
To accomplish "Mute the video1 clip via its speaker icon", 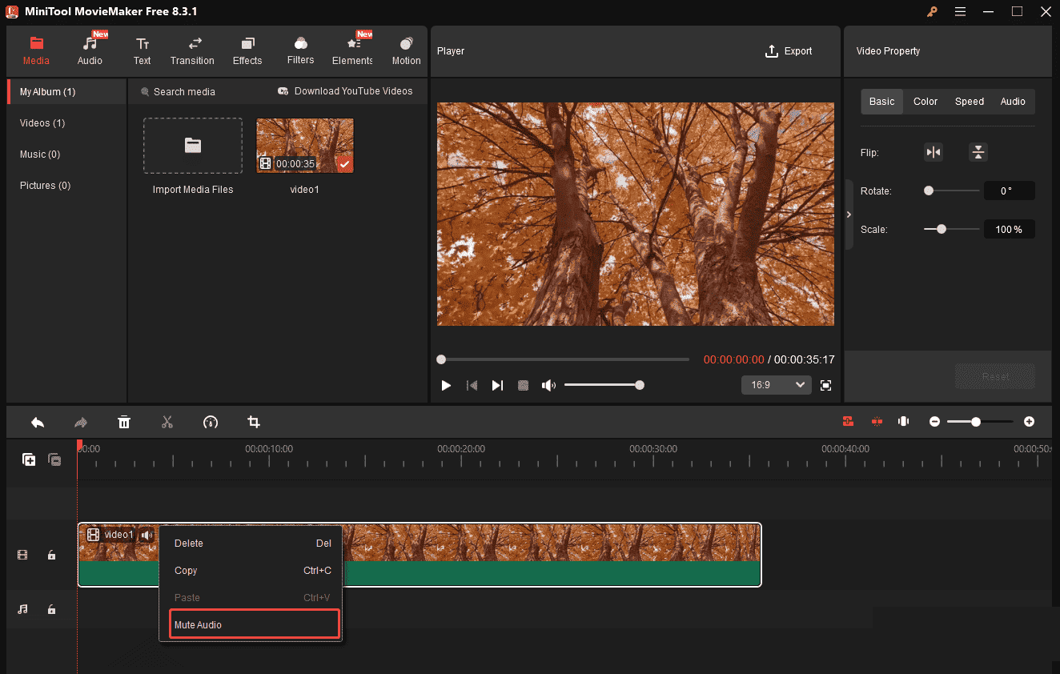I will click(147, 534).
